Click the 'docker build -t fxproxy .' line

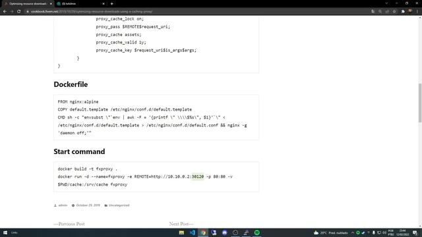(88, 169)
